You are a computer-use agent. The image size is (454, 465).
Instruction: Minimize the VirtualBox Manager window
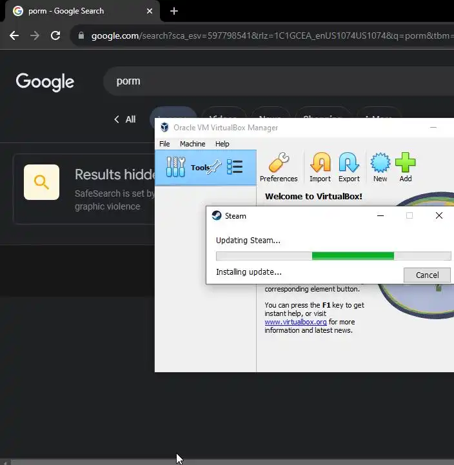tap(433, 128)
